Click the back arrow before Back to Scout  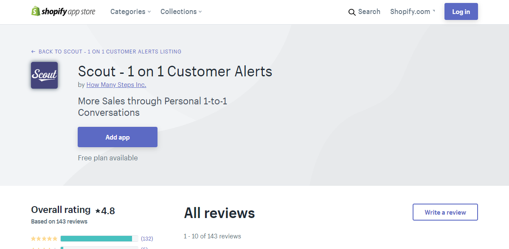point(34,52)
